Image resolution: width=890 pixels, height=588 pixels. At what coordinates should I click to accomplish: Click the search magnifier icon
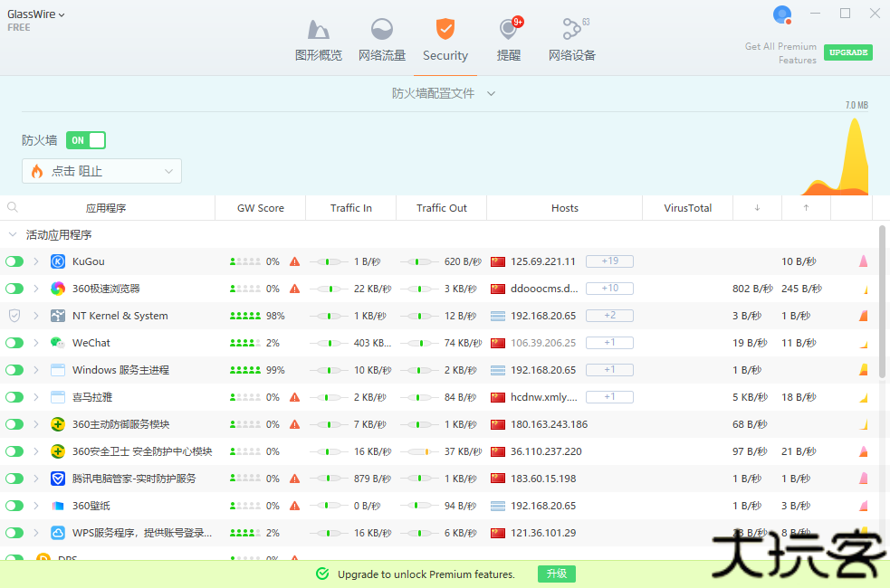click(13, 207)
